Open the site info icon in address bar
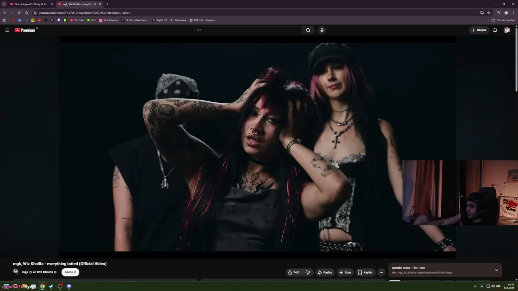 (35, 13)
